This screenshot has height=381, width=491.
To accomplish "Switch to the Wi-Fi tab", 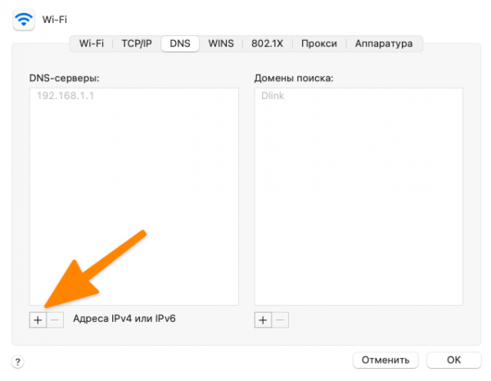I will (x=92, y=43).
